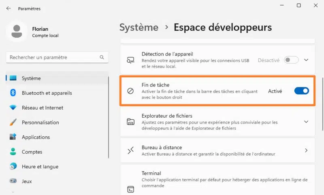This screenshot has width=324, height=195.
Task: Go back to Système breadcrumb
Action: (139, 28)
